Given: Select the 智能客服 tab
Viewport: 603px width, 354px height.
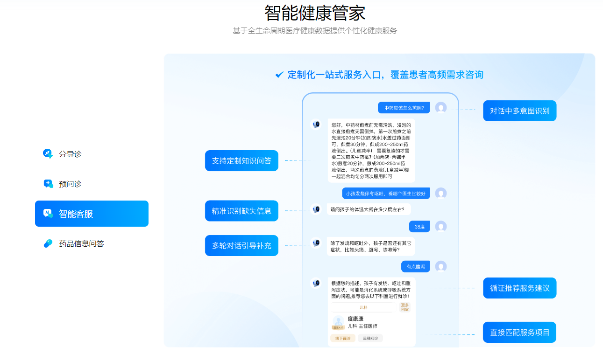Looking at the screenshot, I should tap(92, 214).
